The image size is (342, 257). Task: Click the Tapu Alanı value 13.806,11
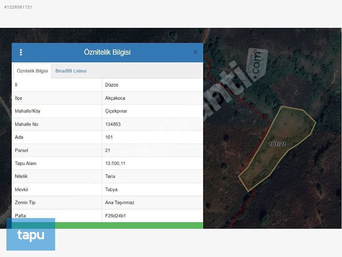click(x=115, y=163)
